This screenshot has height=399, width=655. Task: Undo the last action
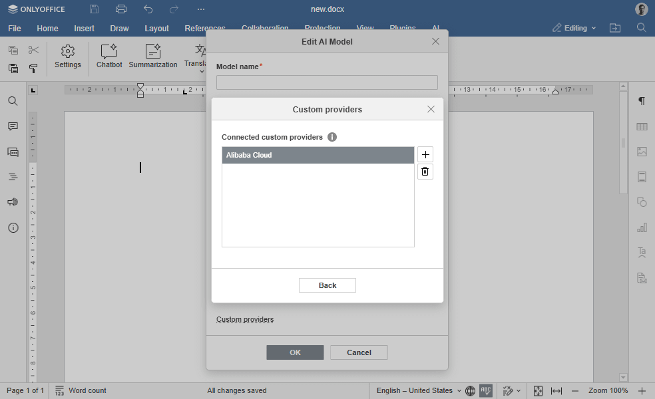[148, 9]
